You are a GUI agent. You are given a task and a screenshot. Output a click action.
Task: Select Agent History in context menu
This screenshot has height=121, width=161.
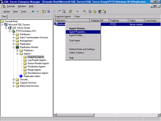(78, 28)
